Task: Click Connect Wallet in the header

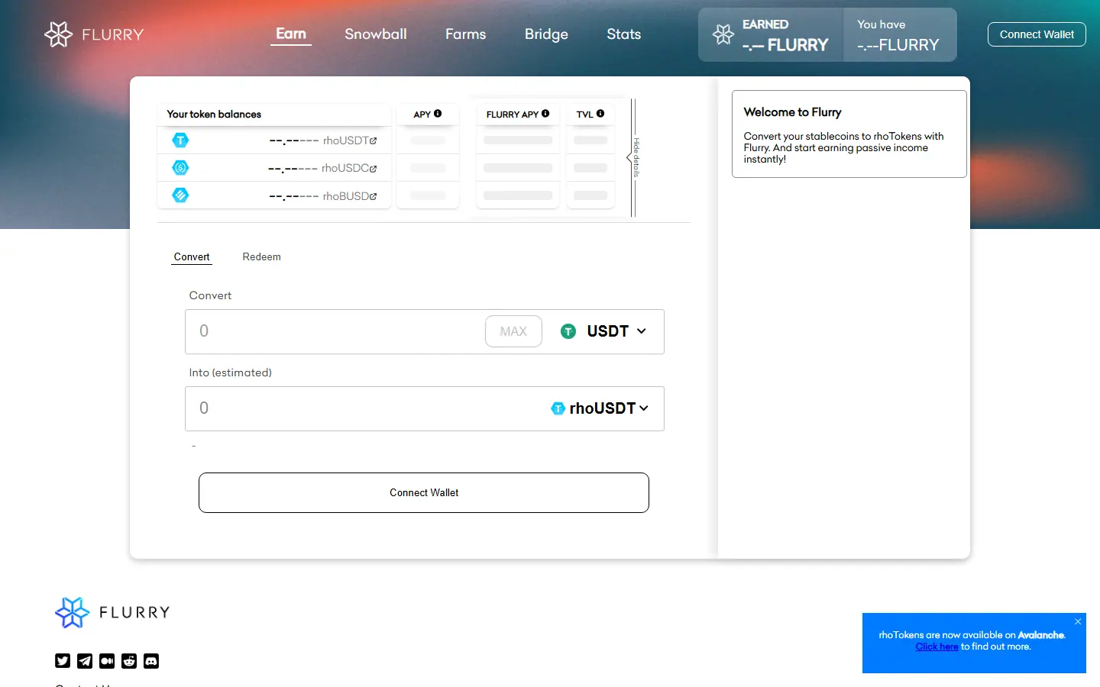Action: 1037,34
